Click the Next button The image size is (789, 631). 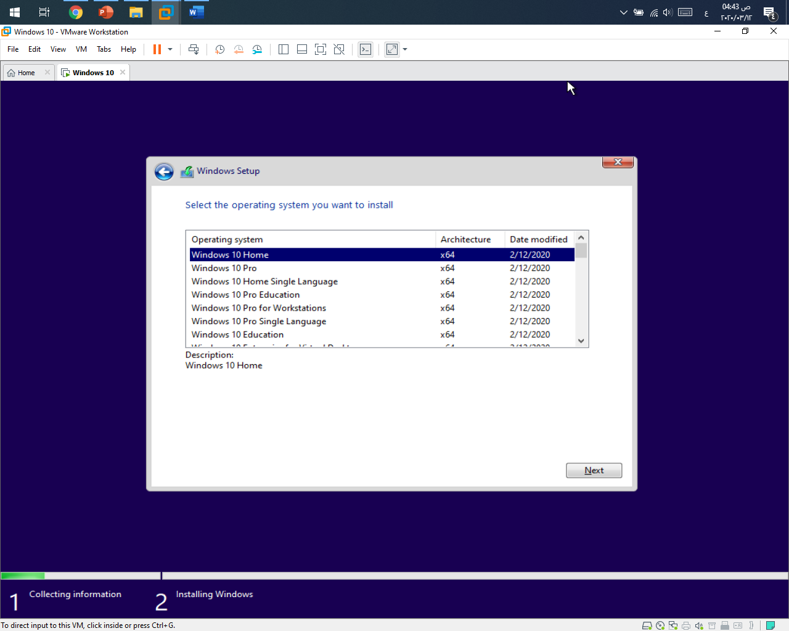click(594, 470)
